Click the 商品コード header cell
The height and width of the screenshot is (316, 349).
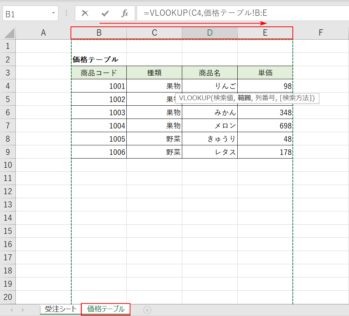click(99, 73)
